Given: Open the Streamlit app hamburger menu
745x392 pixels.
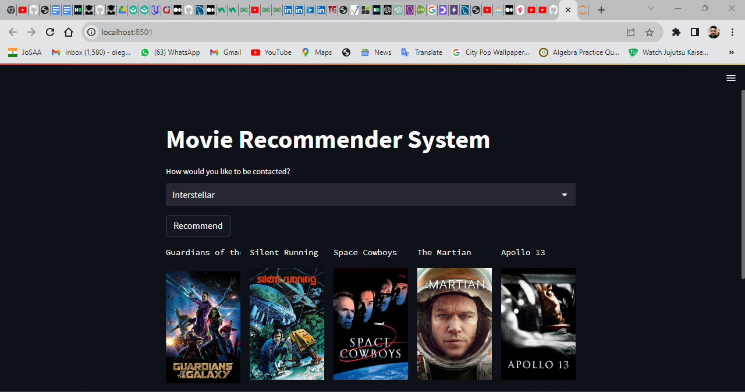Looking at the screenshot, I should pos(731,77).
